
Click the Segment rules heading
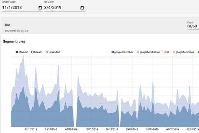tap(14, 41)
